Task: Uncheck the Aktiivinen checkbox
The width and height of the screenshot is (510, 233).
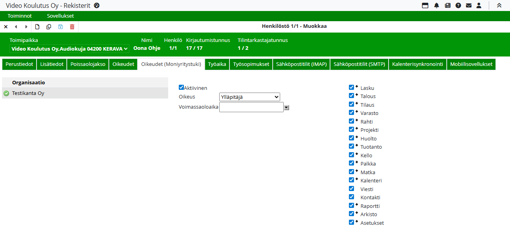Action: tap(181, 87)
